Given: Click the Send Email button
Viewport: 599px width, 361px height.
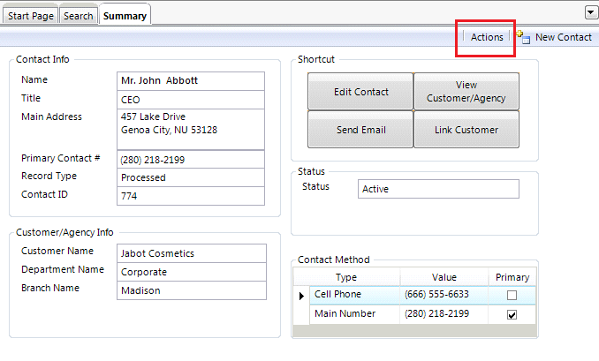Looking at the screenshot, I should click(360, 130).
